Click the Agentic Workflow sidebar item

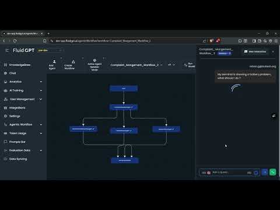tap(20, 124)
